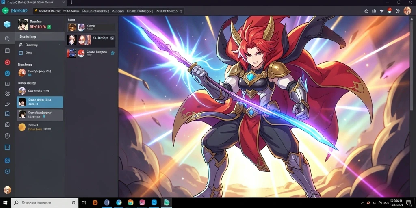Click the blue up-arrow circle icon in sidebar
The height and width of the screenshot is (208, 416).
(7, 171)
